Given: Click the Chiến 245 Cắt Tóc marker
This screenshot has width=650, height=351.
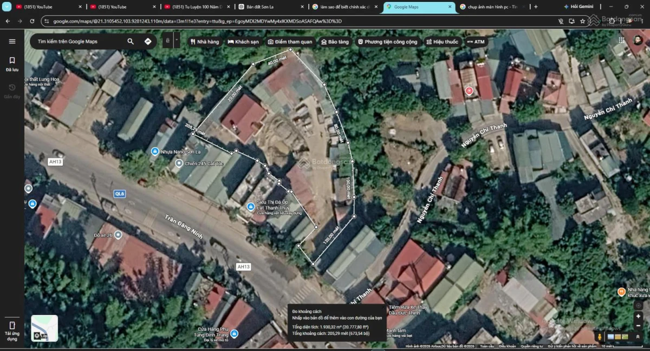Looking at the screenshot, I should point(179,163).
